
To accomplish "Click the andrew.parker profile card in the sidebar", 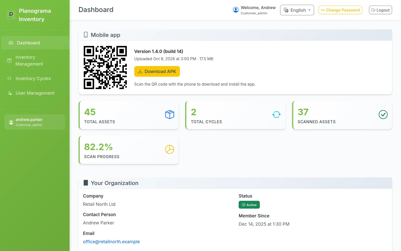I will pos(35,122).
